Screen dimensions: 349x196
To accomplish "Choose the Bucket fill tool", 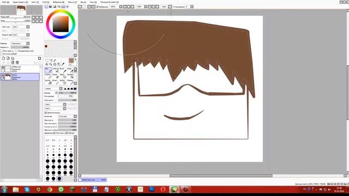I will 49,82.
